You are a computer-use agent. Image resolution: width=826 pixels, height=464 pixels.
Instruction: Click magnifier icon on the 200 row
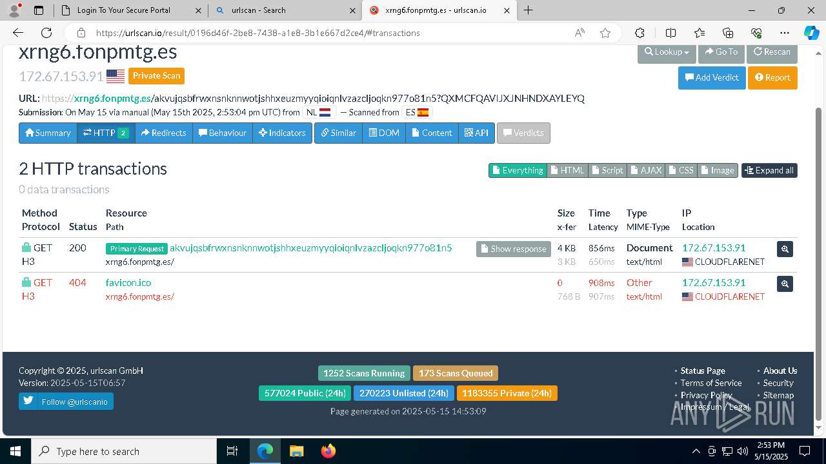pyautogui.click(x=785, y=249)
